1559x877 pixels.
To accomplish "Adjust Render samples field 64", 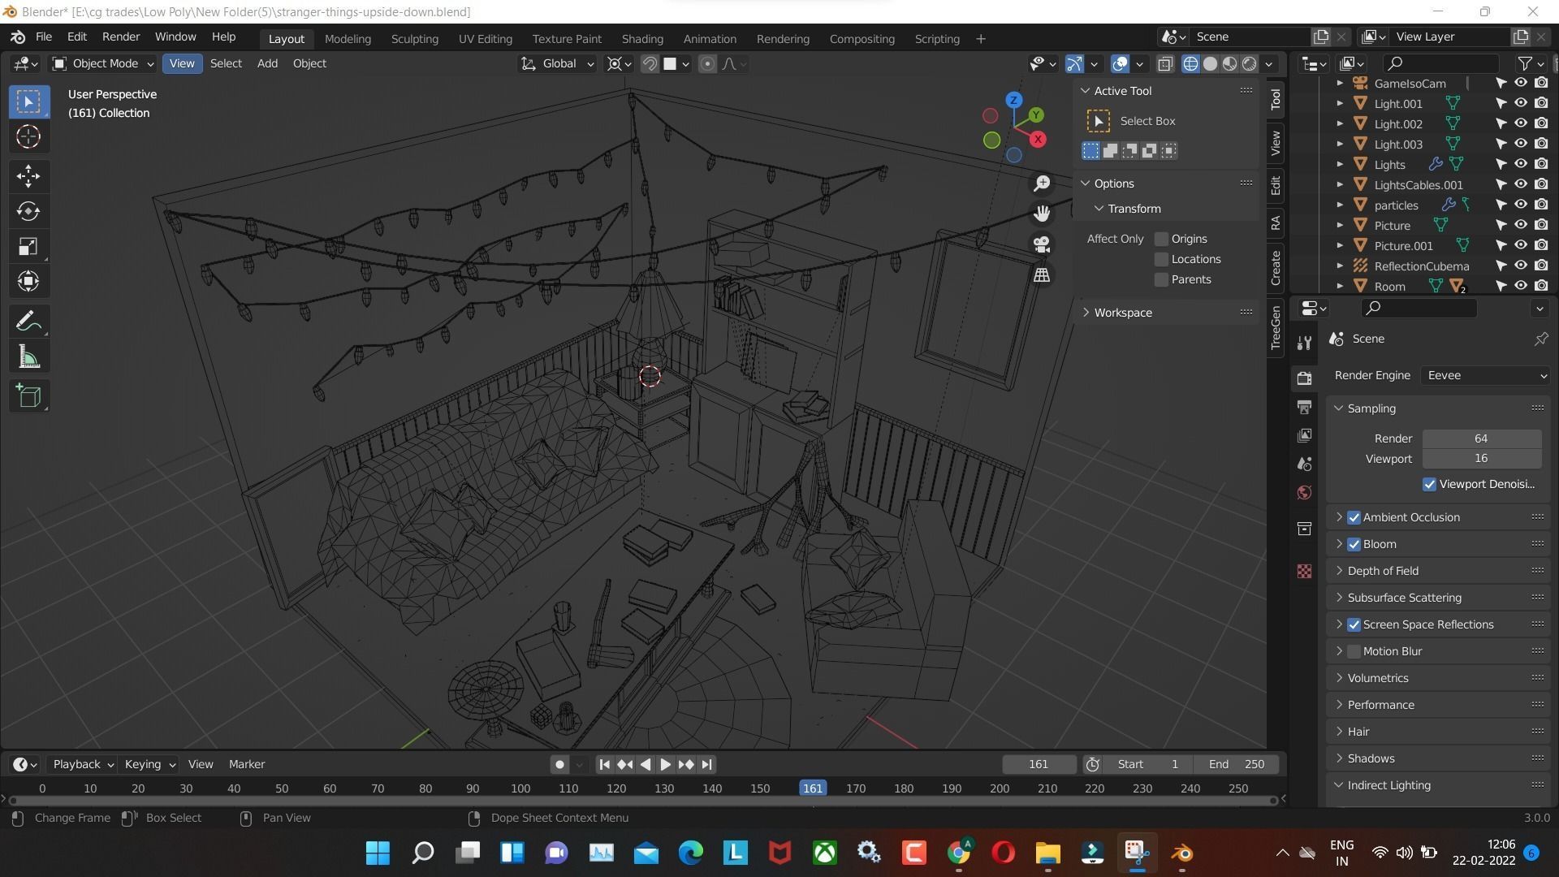I will coord(1482,438).
